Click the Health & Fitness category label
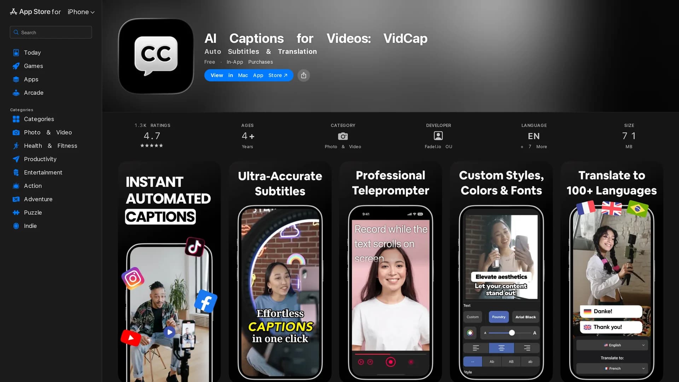Viewport: 679px width, 382px height. tap(51, 146)
